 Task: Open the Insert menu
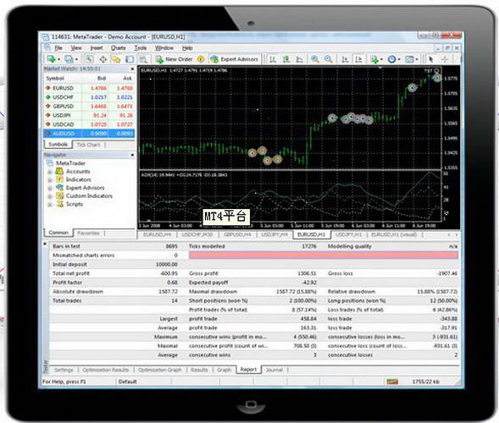(x=97, y=48)
